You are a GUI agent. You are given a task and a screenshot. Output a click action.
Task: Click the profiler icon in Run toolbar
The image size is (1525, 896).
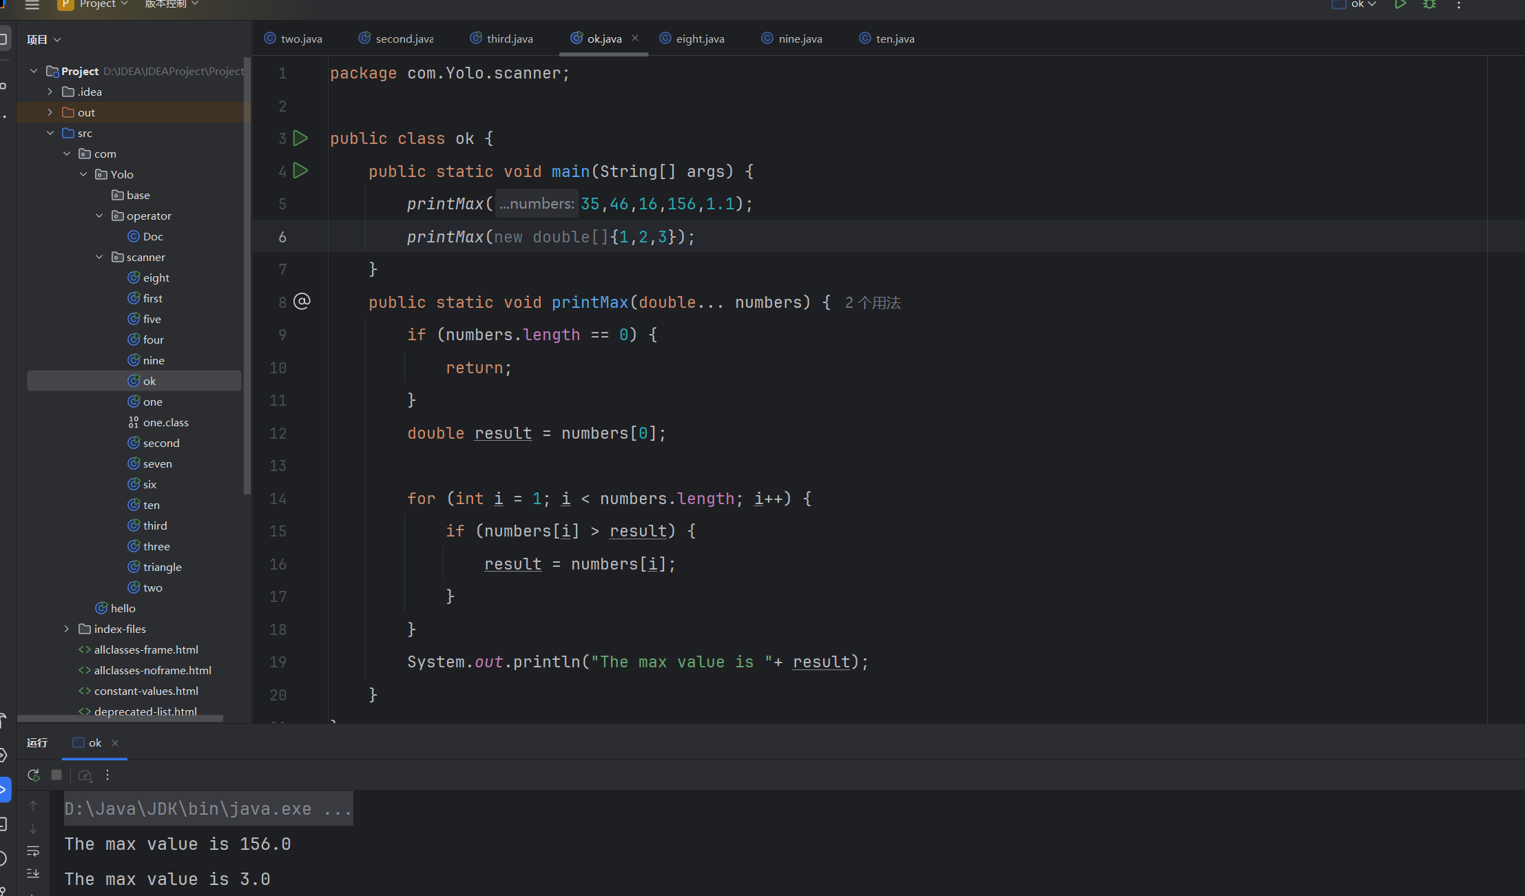point(85,775)
